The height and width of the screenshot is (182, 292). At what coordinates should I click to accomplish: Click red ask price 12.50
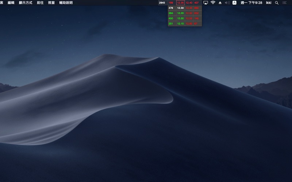click(189, 13)
